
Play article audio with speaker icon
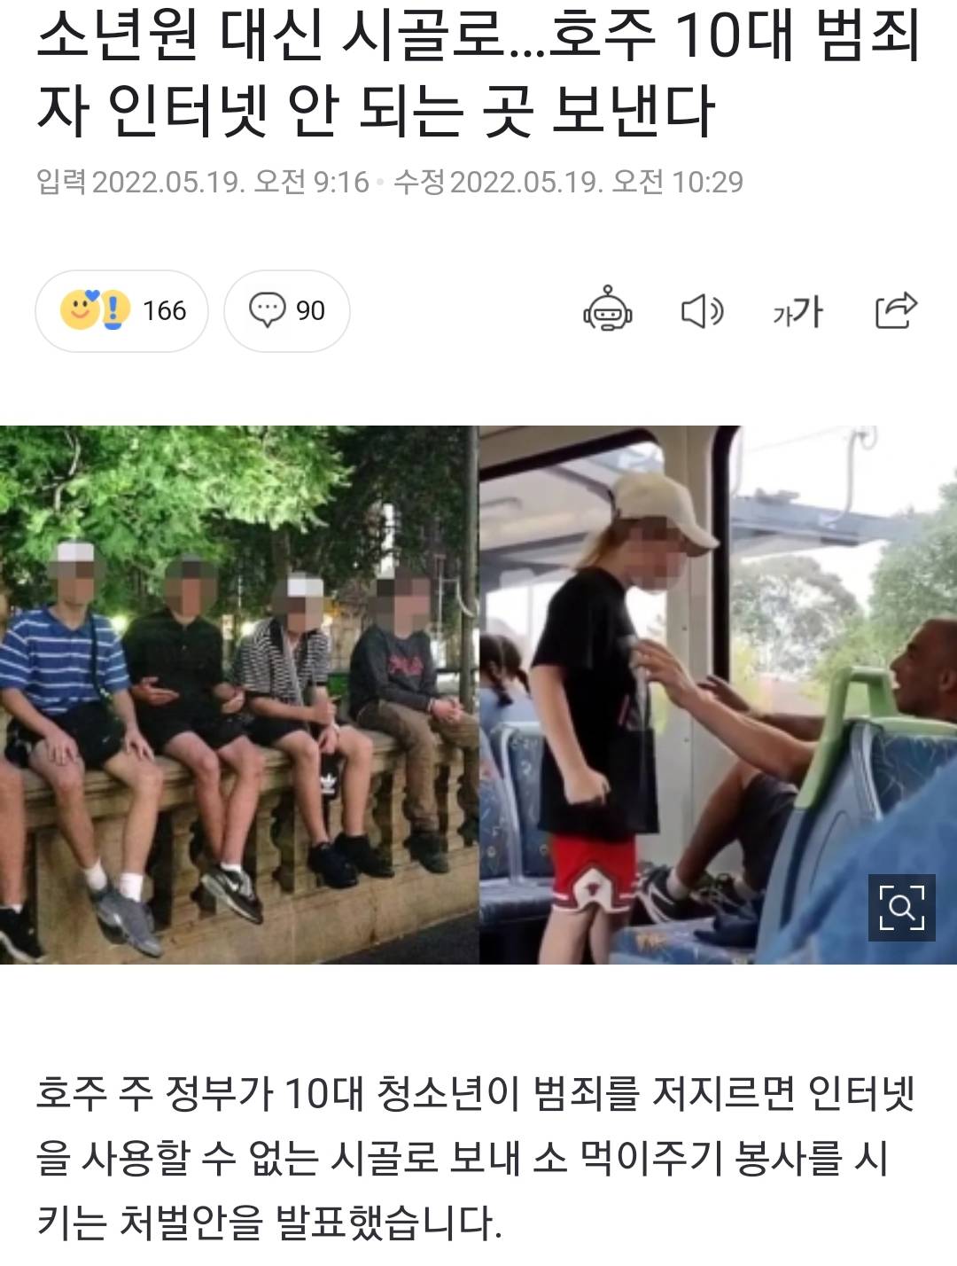point(702,311)
